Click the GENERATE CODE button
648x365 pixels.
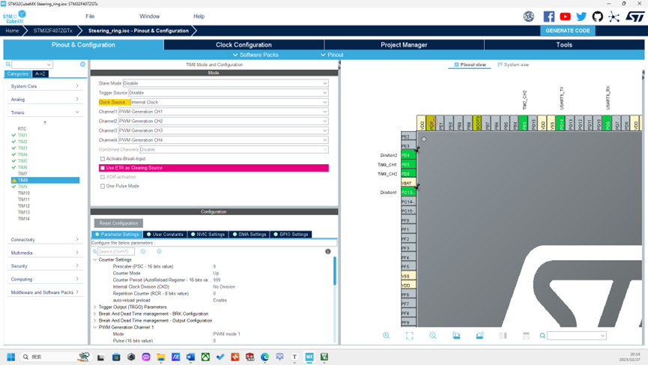(567, 31)
